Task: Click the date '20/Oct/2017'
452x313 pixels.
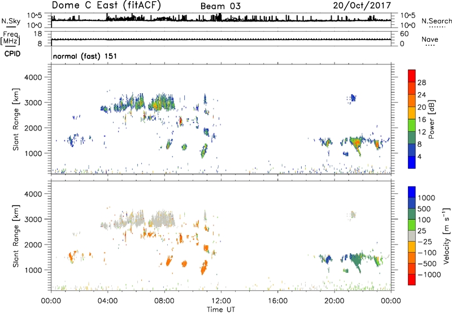Action: (x=362, y=6)
